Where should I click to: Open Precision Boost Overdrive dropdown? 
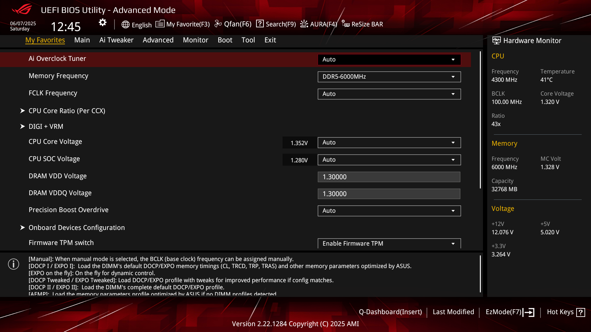[x=389, y=211]
